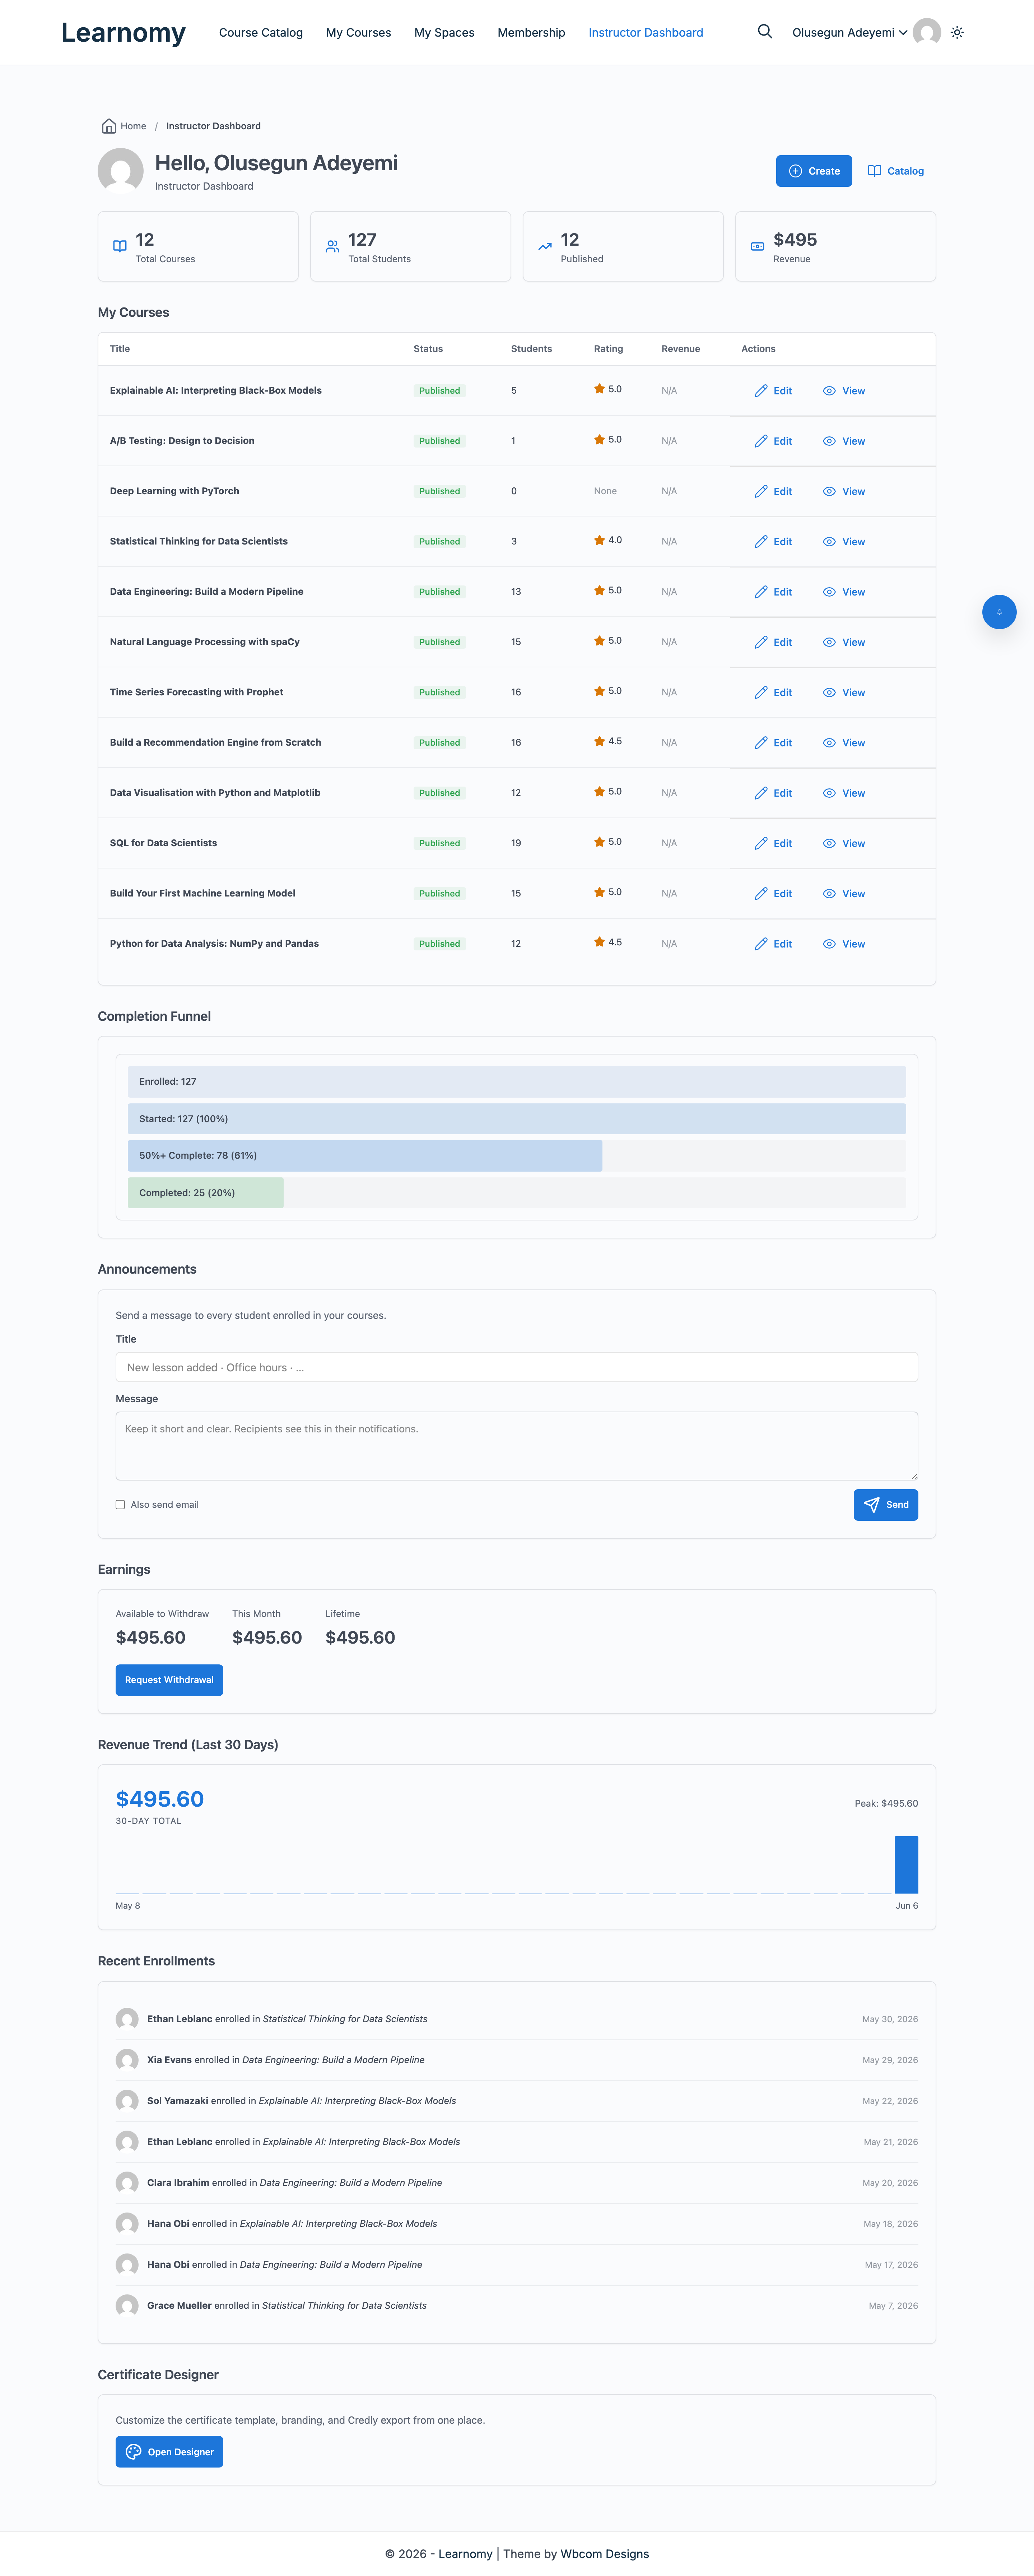
Task: Click Sol Yamazaki's avatar in Recent Enrollments
Action: 127,2101
